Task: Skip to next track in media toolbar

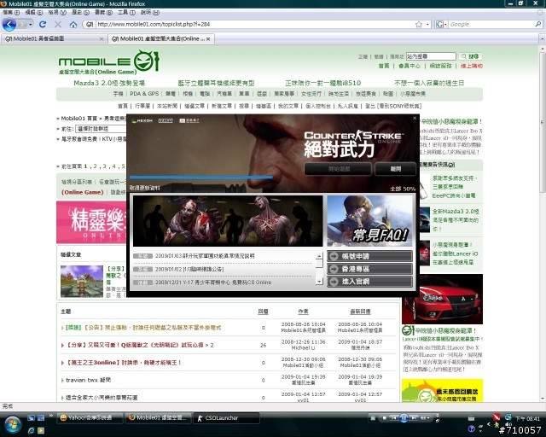Action: [x=414, y=417]
